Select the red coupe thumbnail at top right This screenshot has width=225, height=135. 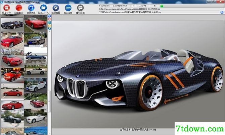tap(36, 23)
